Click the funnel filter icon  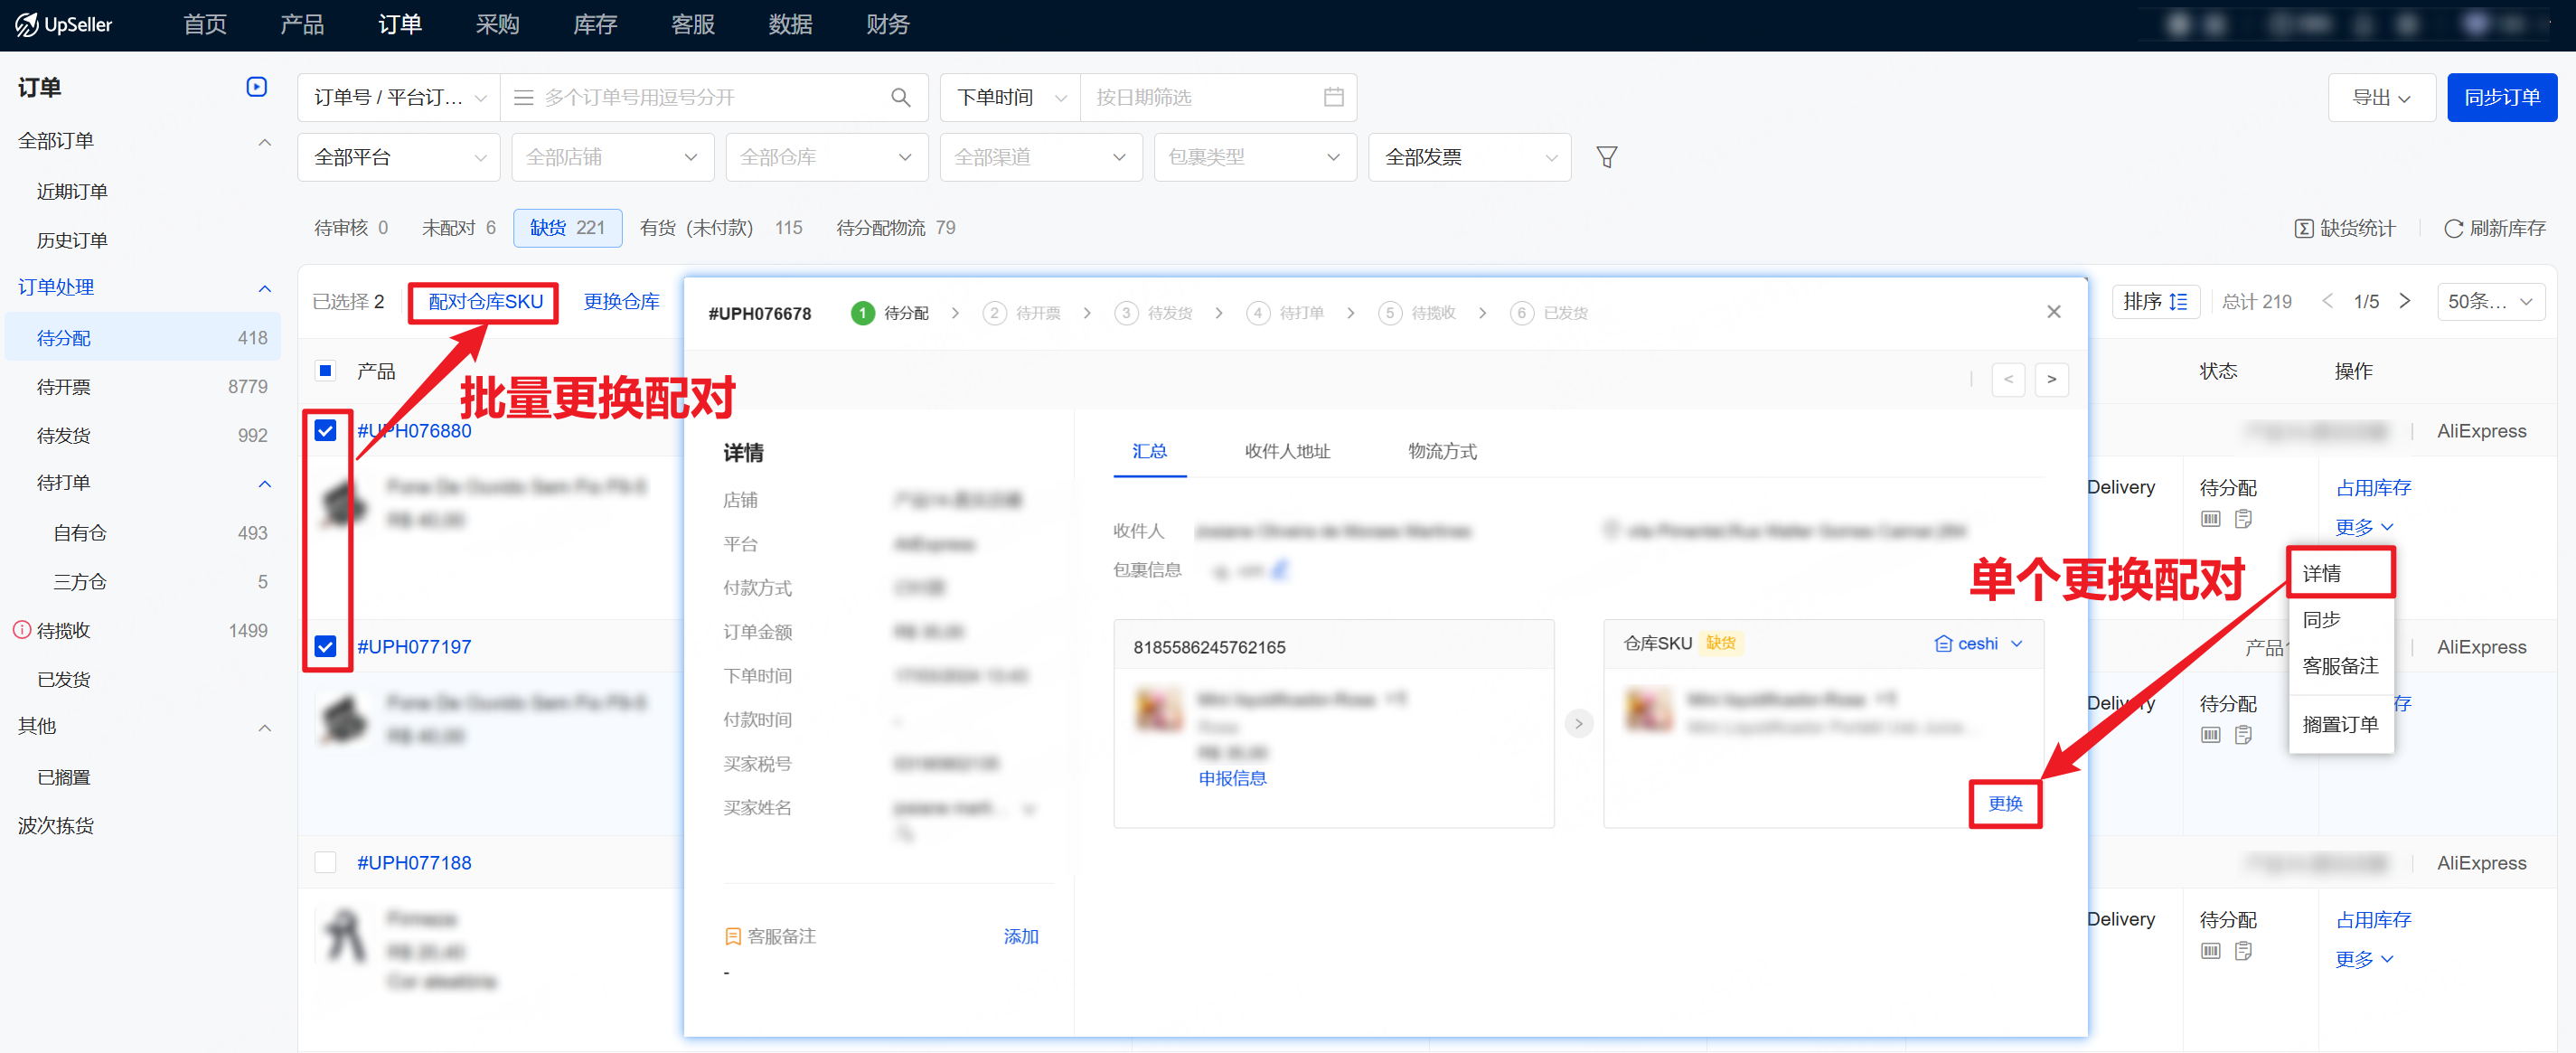[1606, 157]
